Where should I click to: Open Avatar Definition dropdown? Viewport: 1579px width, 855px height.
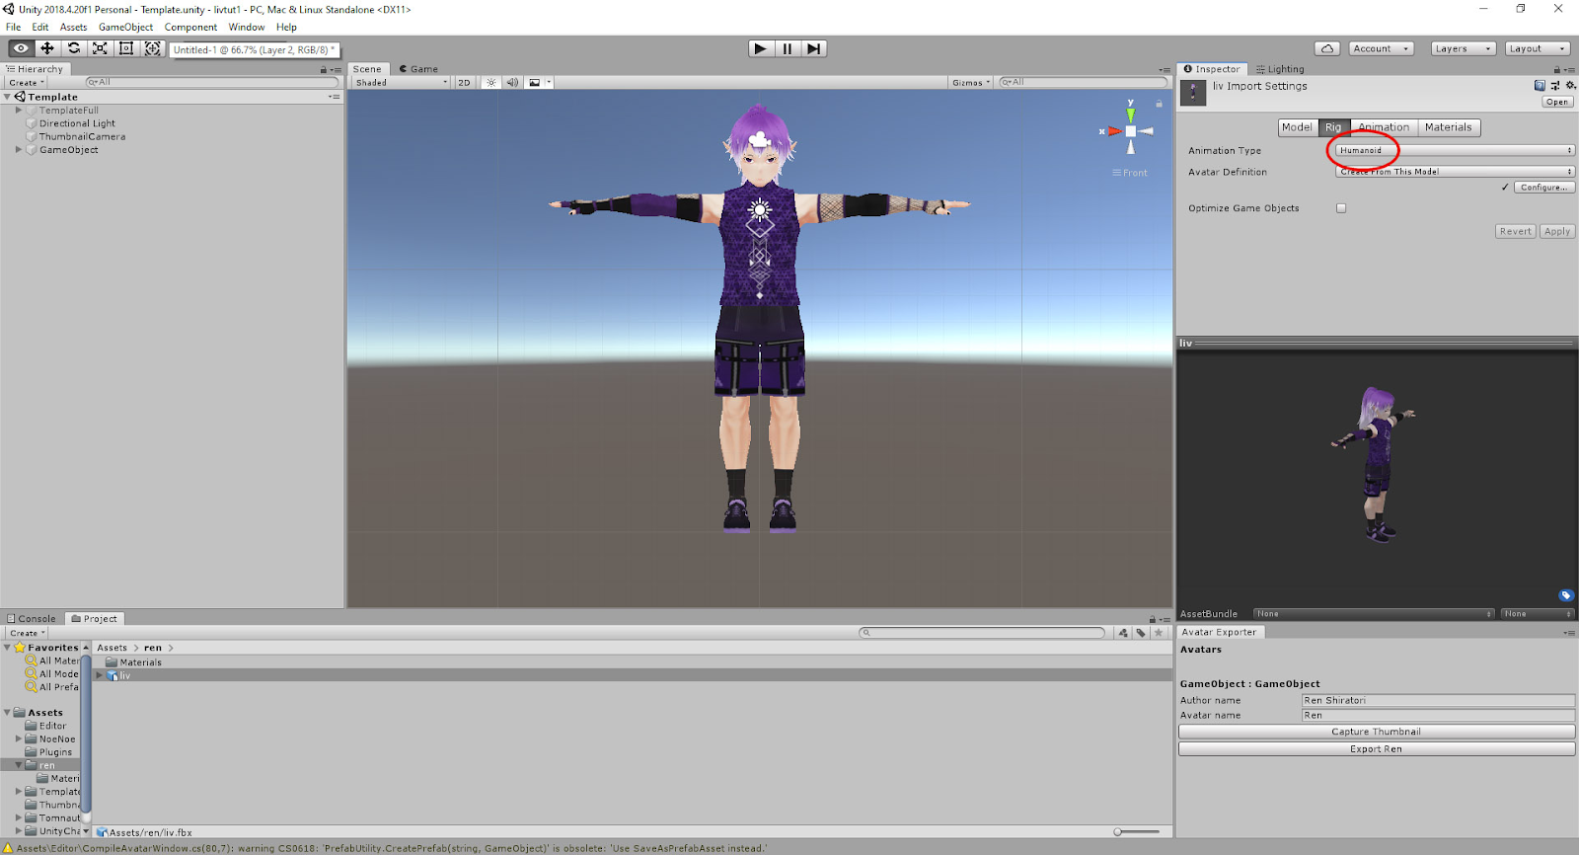click(1455, 172)
